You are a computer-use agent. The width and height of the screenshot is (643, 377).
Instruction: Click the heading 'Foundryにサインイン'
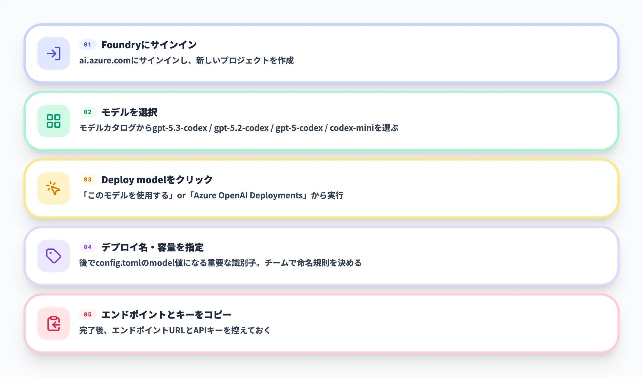tap(149, 45)
